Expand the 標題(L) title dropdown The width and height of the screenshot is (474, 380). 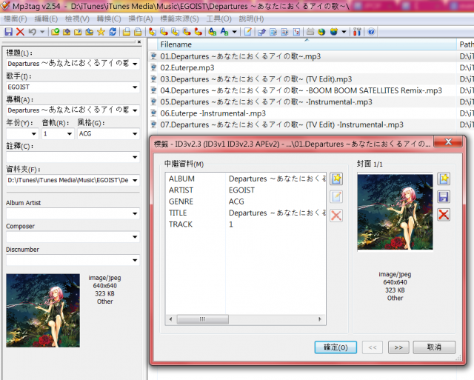[135, 64]
